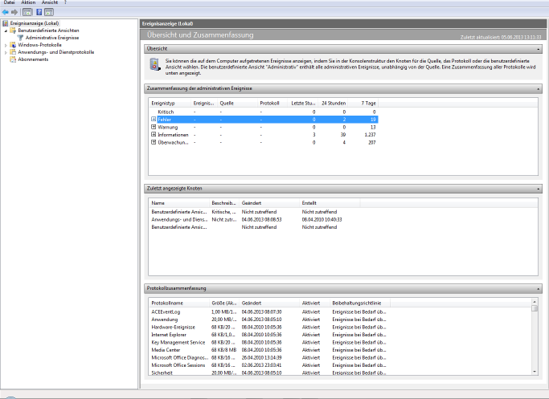
Task: Sort by the Protokollname column header
Action: click(x=179, y=303)
